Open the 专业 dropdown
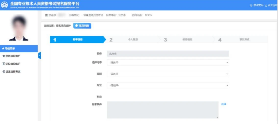 [x=168, y=86]
